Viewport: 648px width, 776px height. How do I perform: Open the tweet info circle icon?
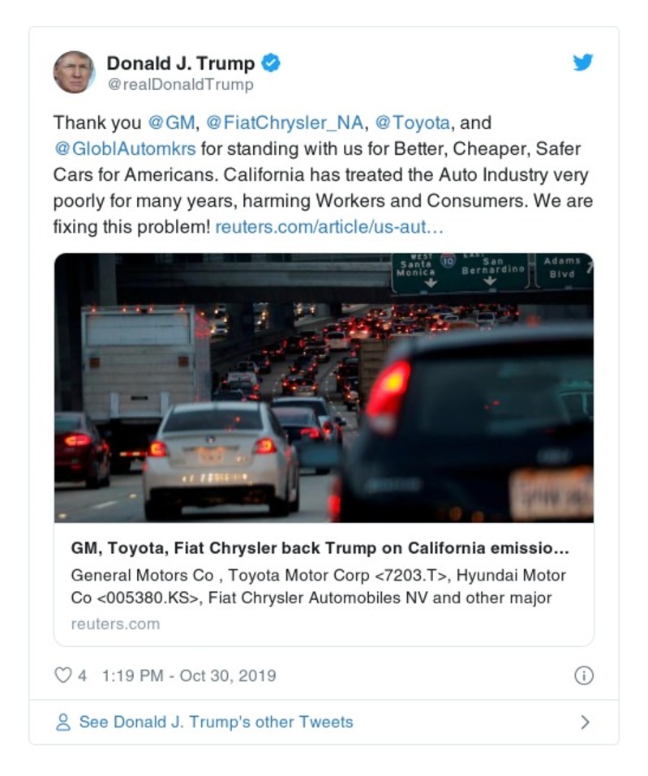click(583, 675)
